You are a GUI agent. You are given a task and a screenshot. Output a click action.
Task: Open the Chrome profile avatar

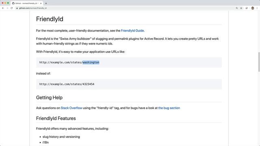[253, 8]
